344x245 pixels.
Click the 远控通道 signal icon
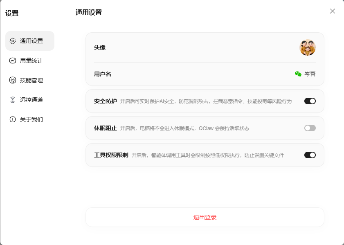[x=13, y=100]
